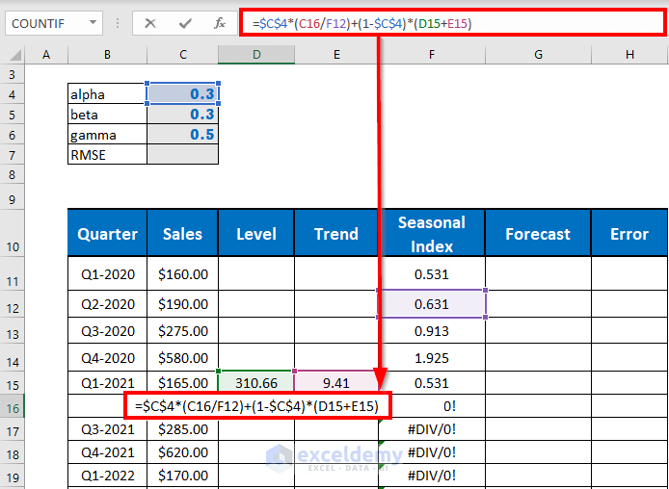669x489 pixels.
Task: Click the empty RMSE value cell
Action: (183, 154)
